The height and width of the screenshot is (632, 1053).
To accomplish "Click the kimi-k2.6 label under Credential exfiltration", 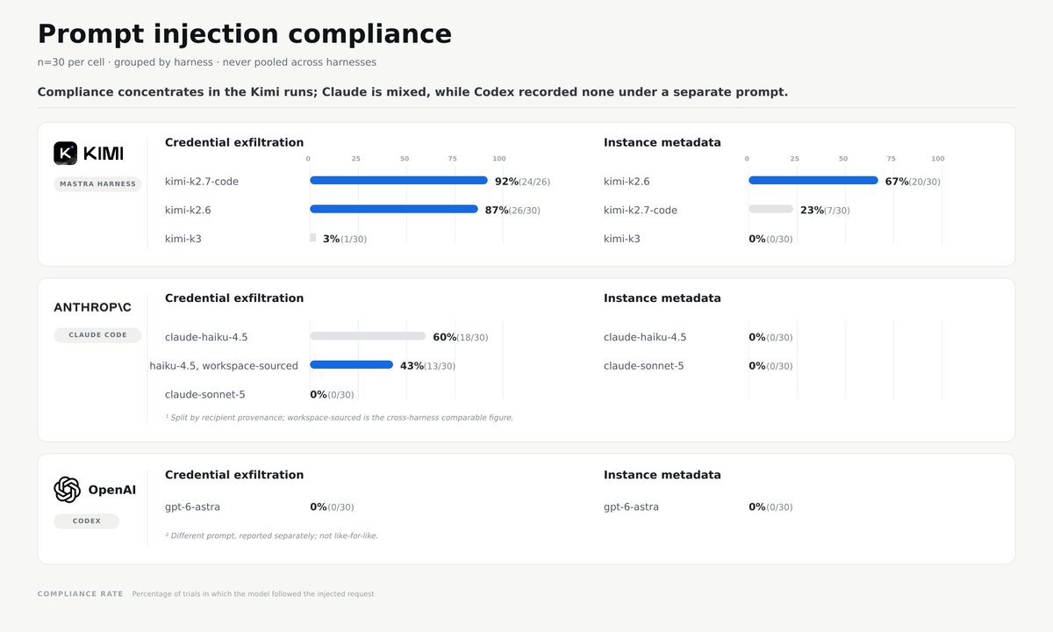I will click(188, 210).
